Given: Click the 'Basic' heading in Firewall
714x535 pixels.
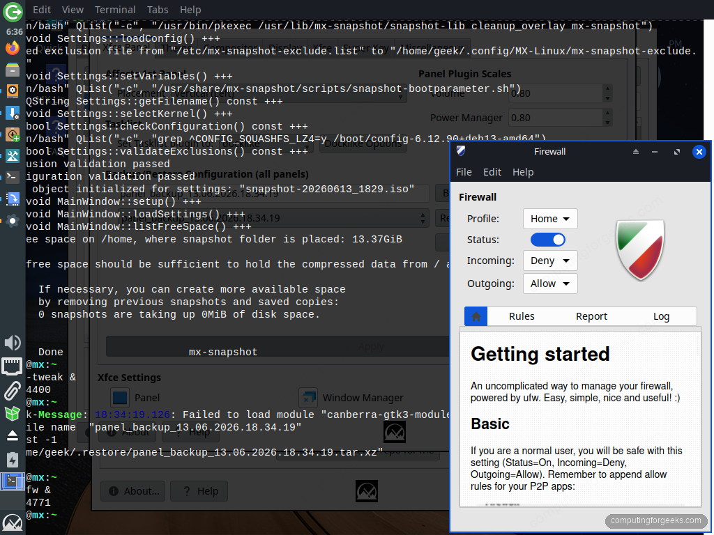Looking at the screenshot, I should [490, 424].
